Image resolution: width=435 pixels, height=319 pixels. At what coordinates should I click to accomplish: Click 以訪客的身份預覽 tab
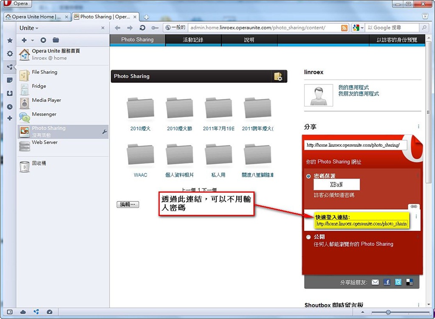click(x=397, y=39)
